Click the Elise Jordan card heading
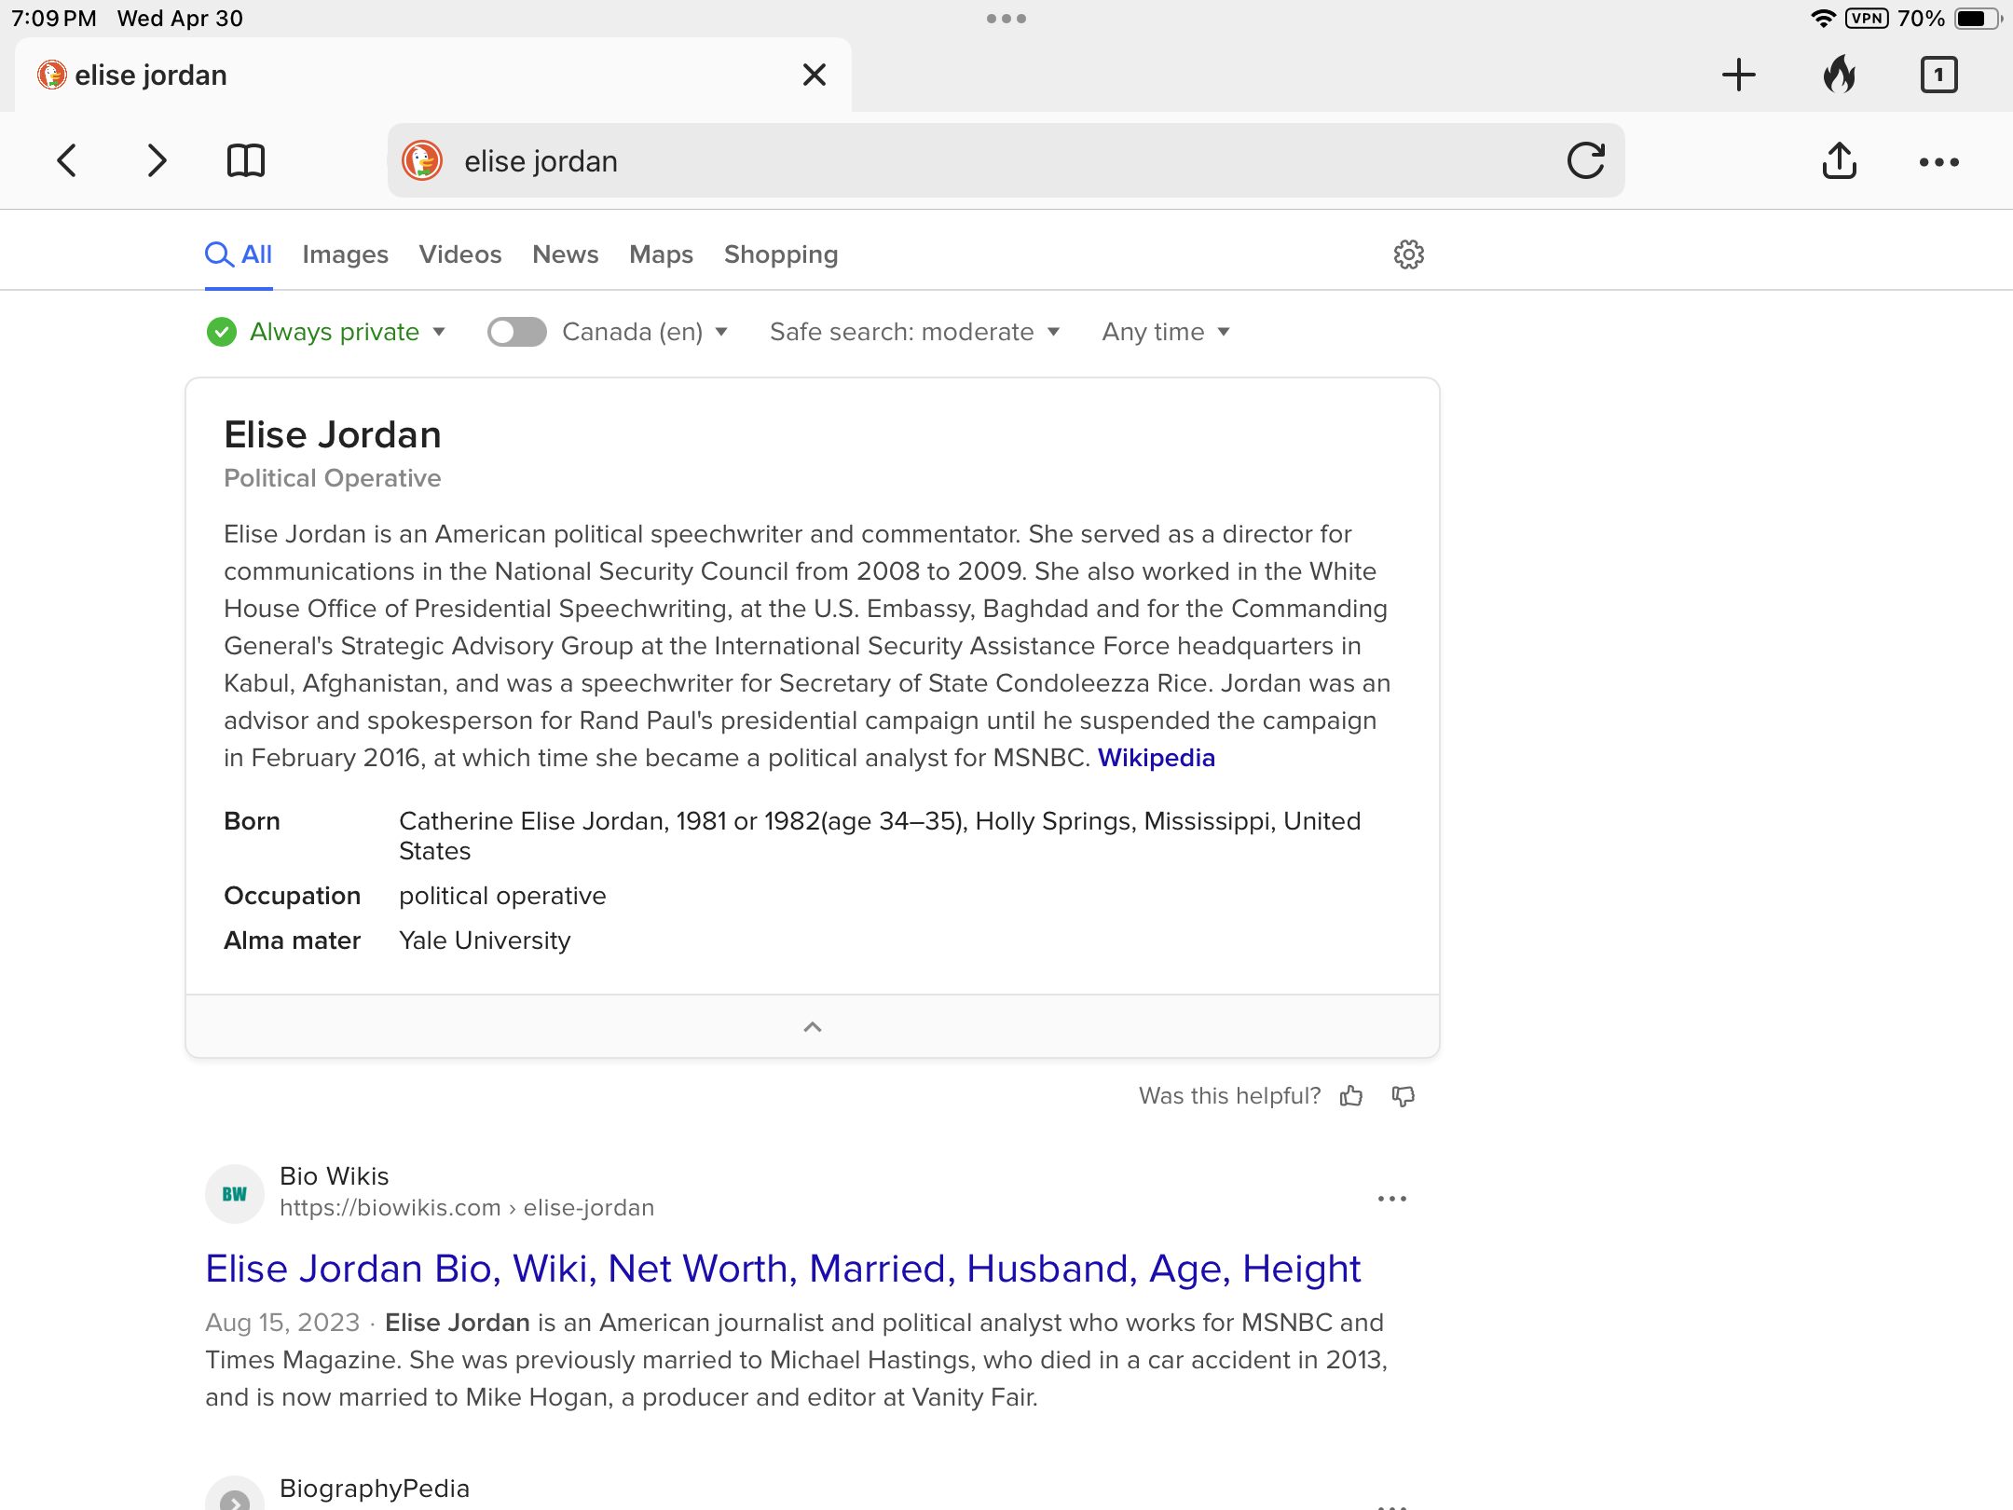The image size is (2013, 1510). [x=333, y=435]
